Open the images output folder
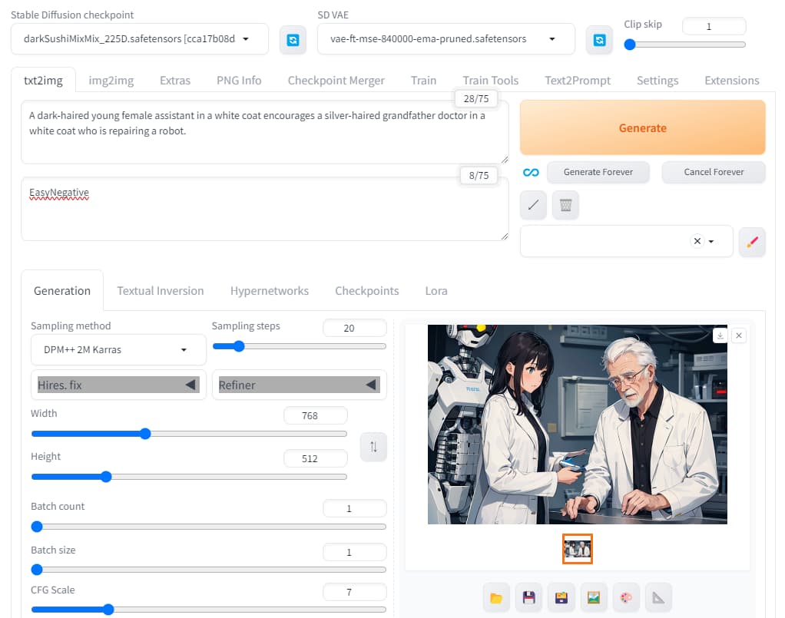785x618 pixels. coord(496,598)
